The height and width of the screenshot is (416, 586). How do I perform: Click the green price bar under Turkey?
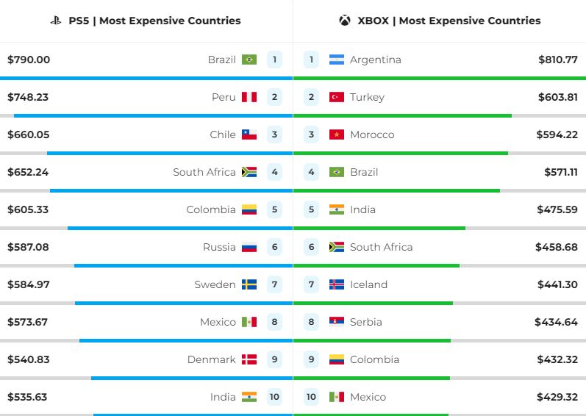click(x=402, y=115)
